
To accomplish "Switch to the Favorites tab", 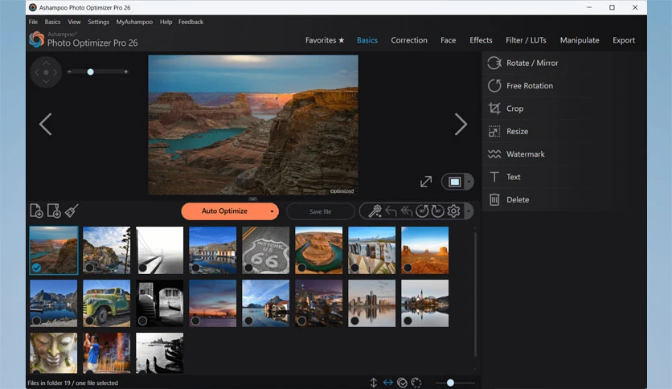I will (x=325, y=40).
